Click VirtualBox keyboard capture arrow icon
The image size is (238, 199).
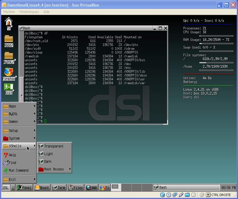[x=208, y=195]
